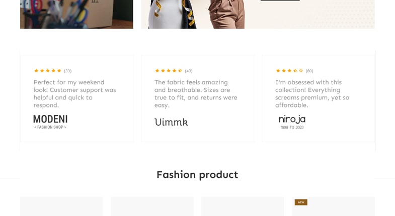Viewport: 395px width, 216px height.
Task: Select the 'obsessed with this collection' review text
Action: click(x=312, y=93)
